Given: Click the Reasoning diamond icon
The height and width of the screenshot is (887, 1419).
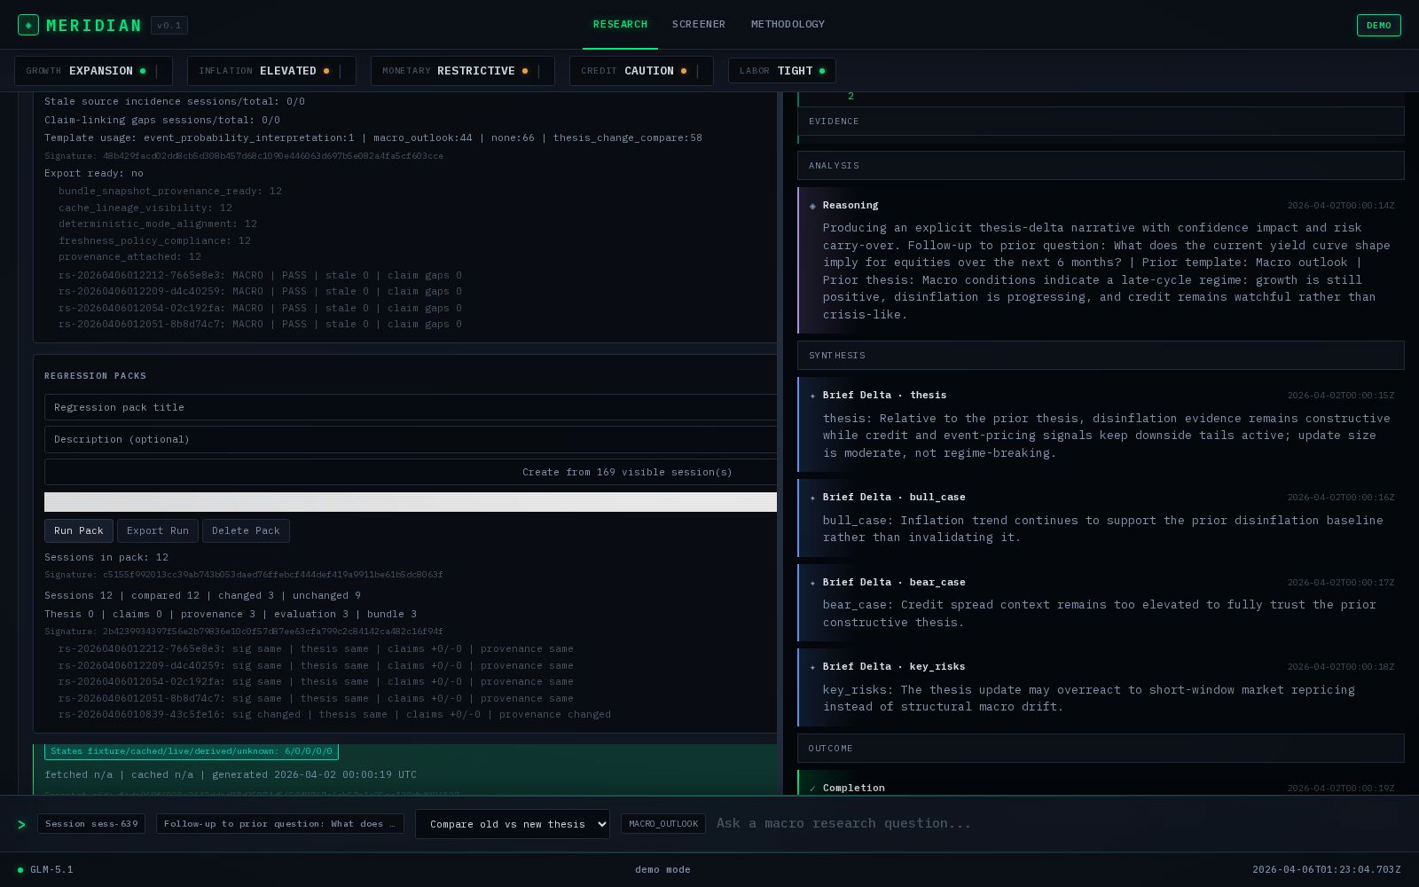Looking at the screenshot, I should (812, 206).
